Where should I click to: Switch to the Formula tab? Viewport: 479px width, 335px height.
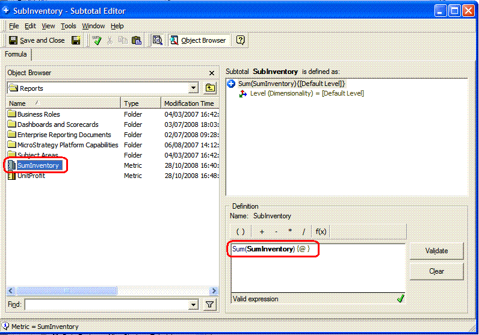16,54
